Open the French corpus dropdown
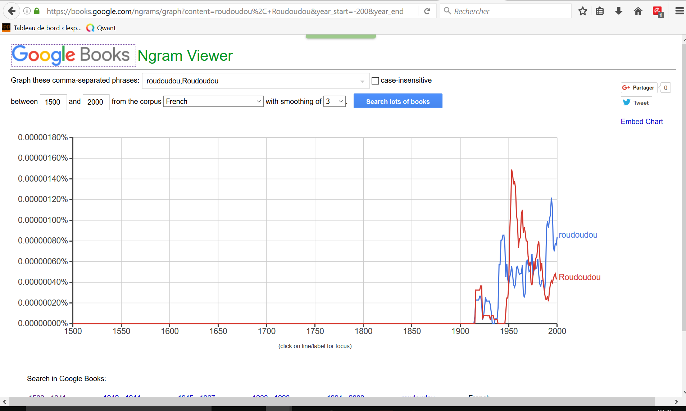This screenshot has height=411, width=686. pos(213,101)
